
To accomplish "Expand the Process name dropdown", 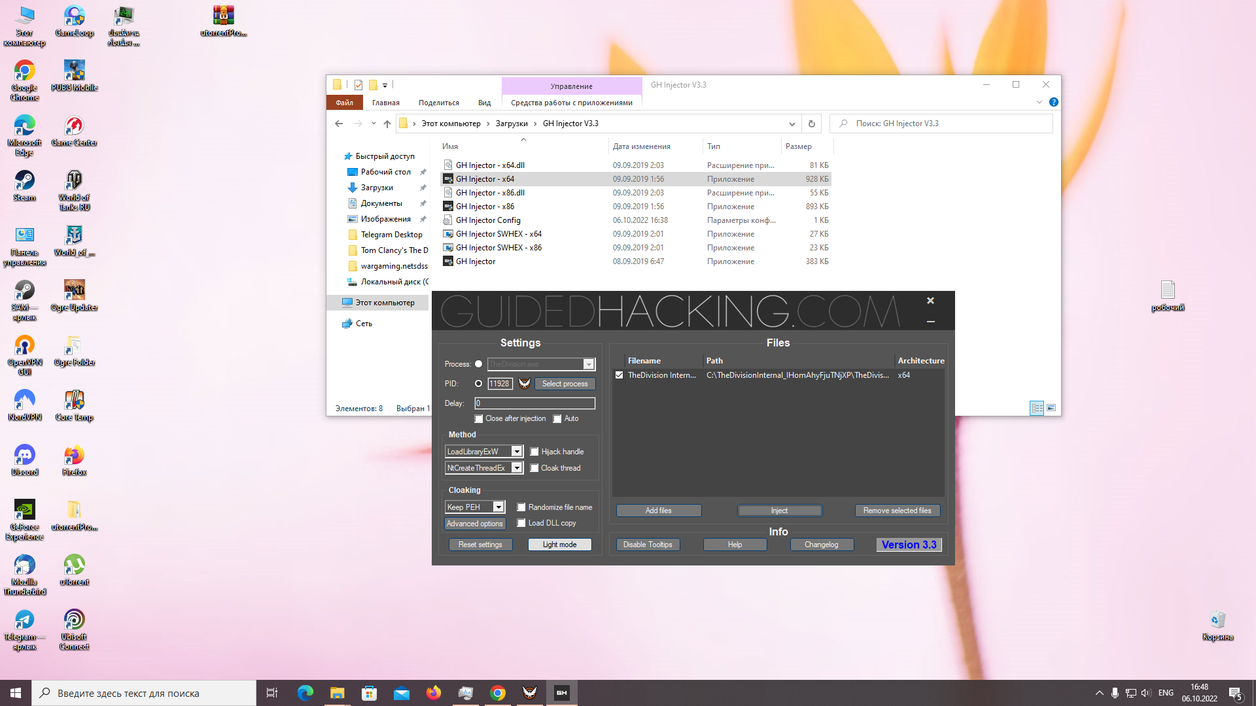I will (589, 364).
